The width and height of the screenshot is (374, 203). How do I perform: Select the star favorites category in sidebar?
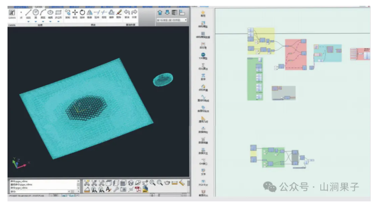coord(203,13)
